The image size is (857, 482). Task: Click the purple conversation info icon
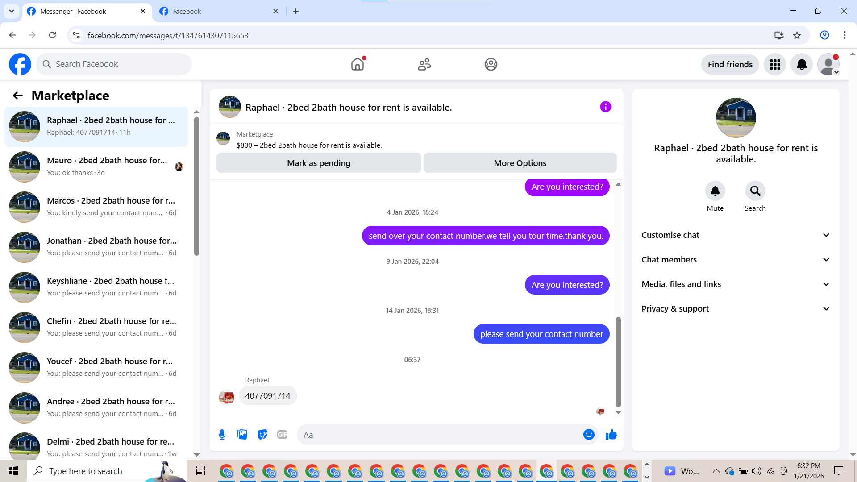click(605, 107)
